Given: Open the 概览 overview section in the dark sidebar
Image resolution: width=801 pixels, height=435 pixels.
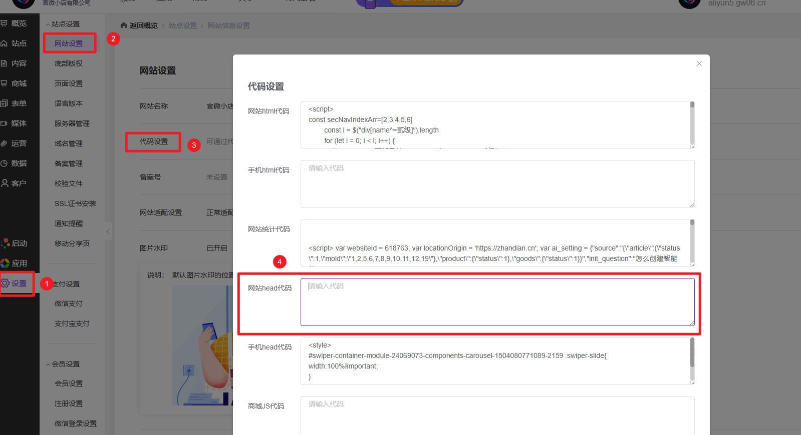Looking at the screenshot, I should coord(14,23).
